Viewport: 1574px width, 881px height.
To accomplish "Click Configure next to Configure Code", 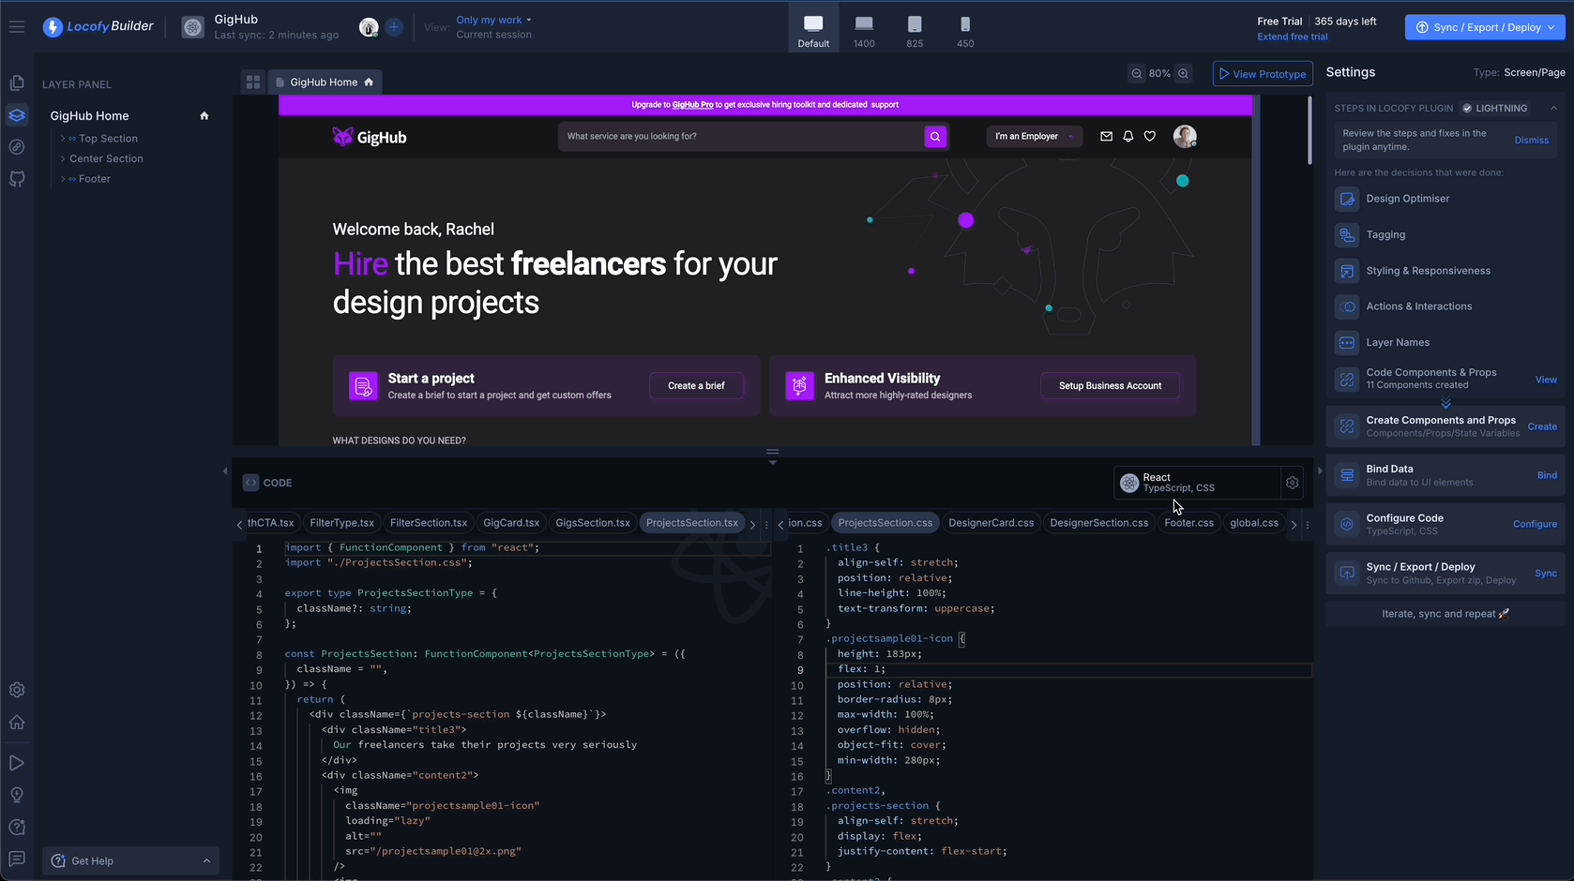I will click(1535, 524).
